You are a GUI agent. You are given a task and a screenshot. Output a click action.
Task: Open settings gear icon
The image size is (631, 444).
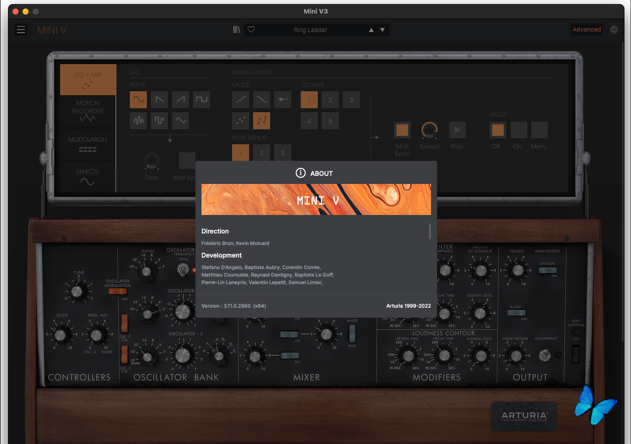(614, 30)
